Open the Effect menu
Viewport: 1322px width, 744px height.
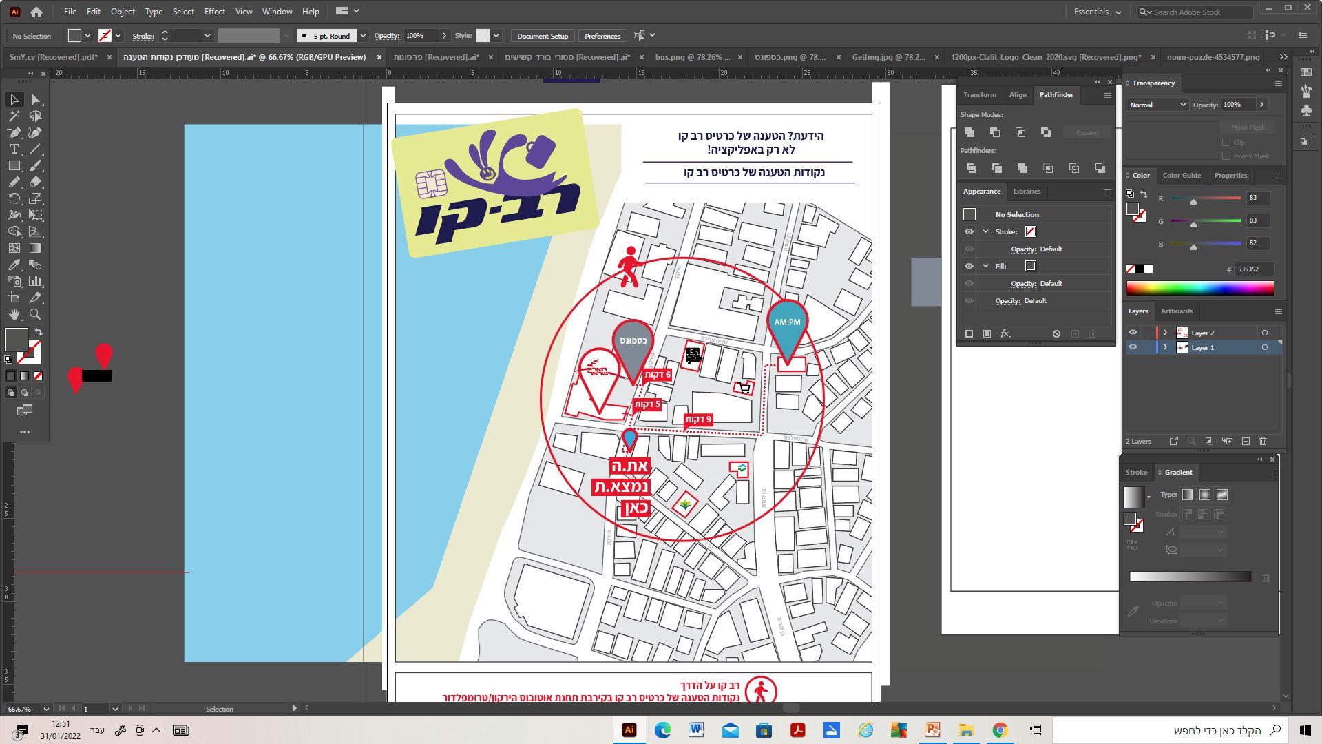[x=214, y=12]
